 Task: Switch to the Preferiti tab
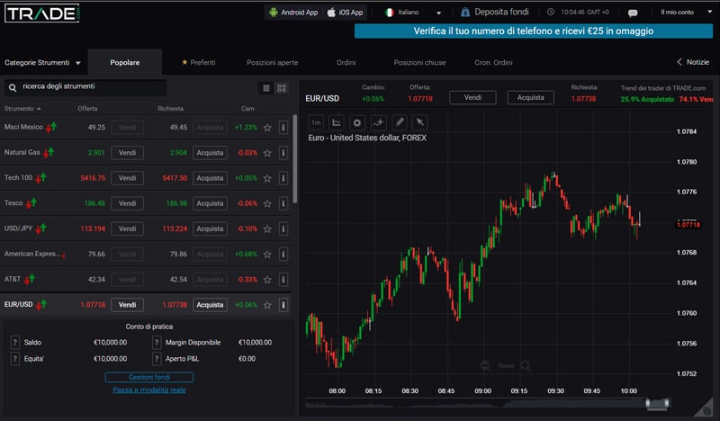tap(198, 62)
